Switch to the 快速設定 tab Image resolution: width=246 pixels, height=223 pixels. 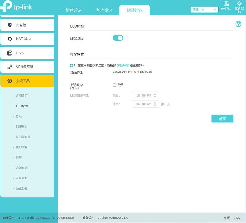[73, 10]
